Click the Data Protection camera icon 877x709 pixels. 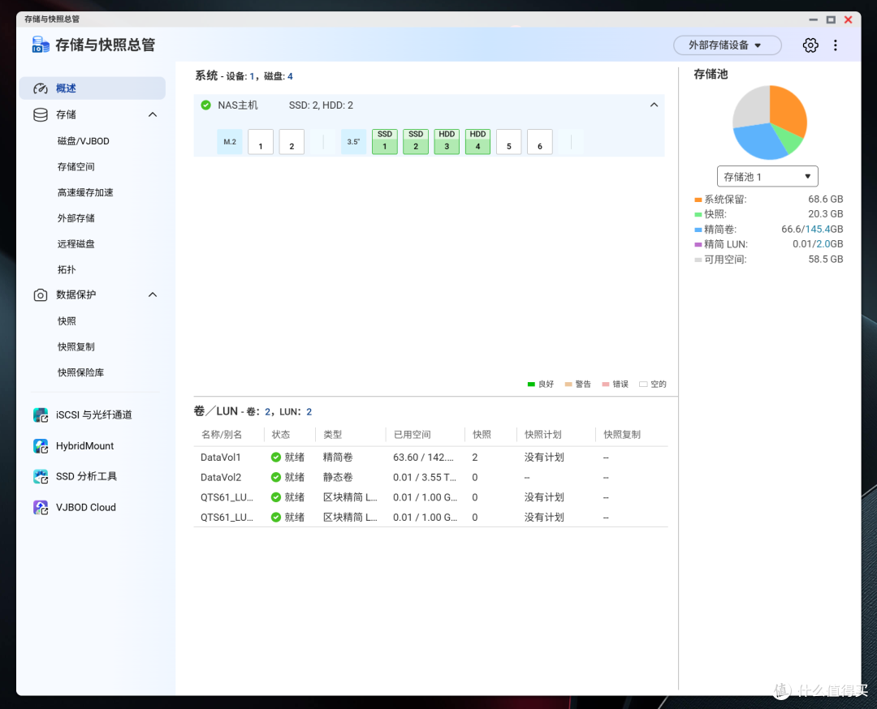coord(41,295)
